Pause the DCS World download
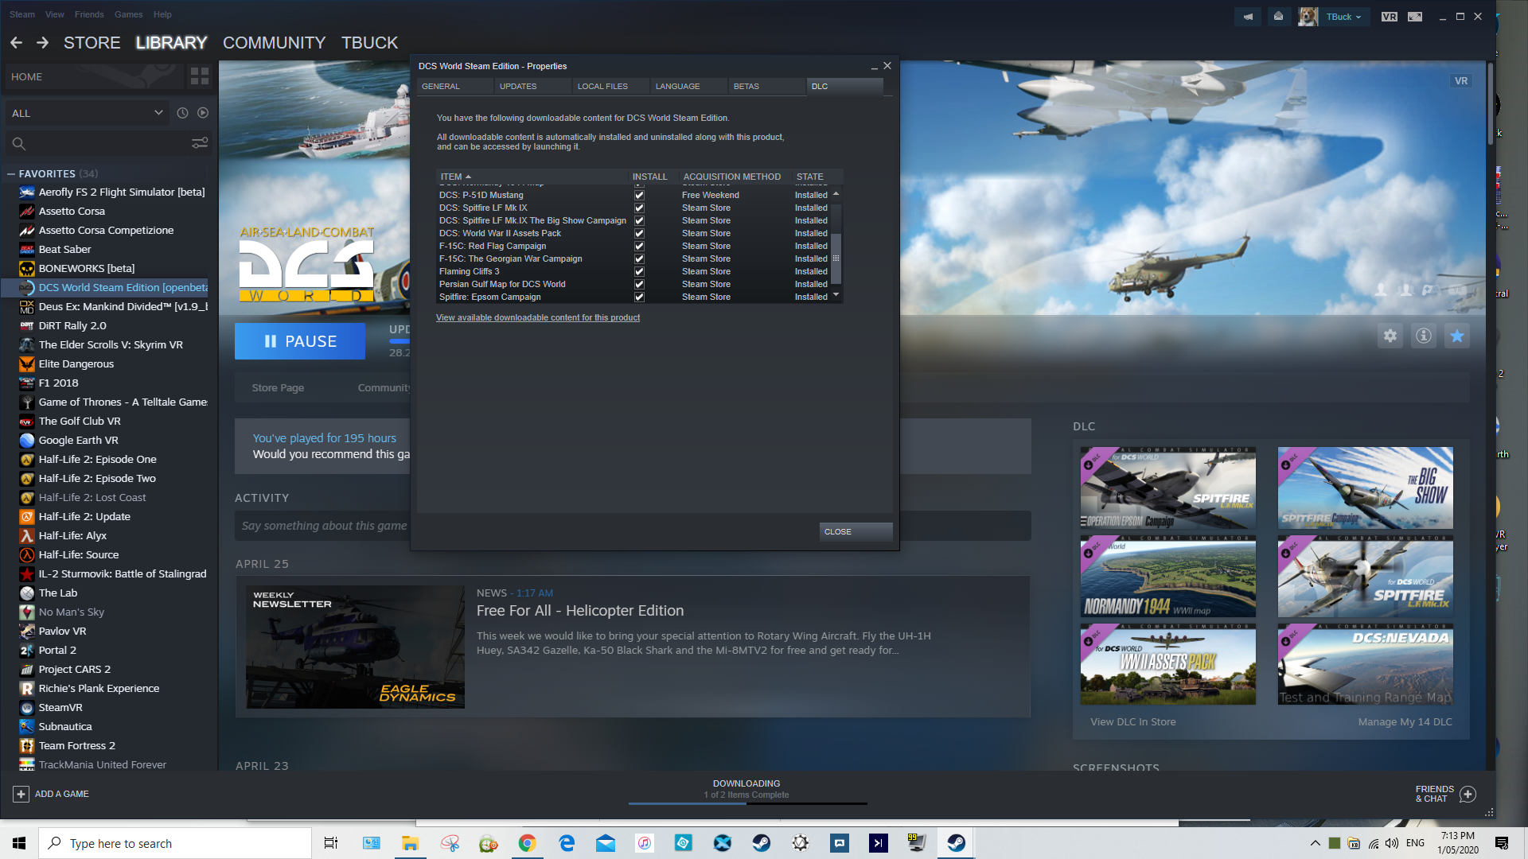Image resolution: width=1528 pixels, height=859 pixels. (300, 341)
